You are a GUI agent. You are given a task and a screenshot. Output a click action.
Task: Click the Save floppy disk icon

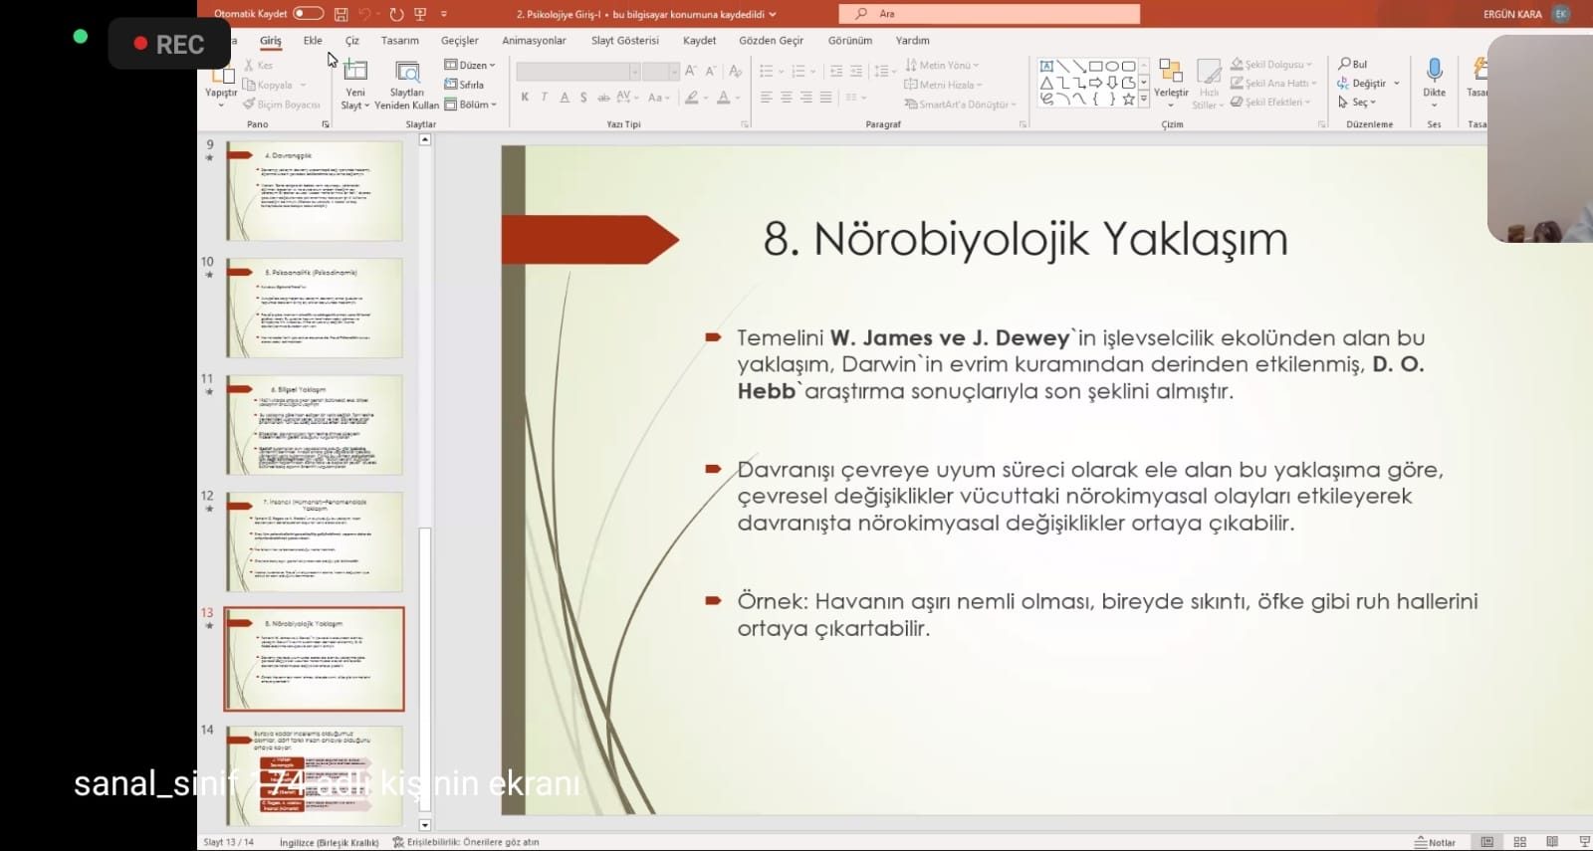coord(341,14)
